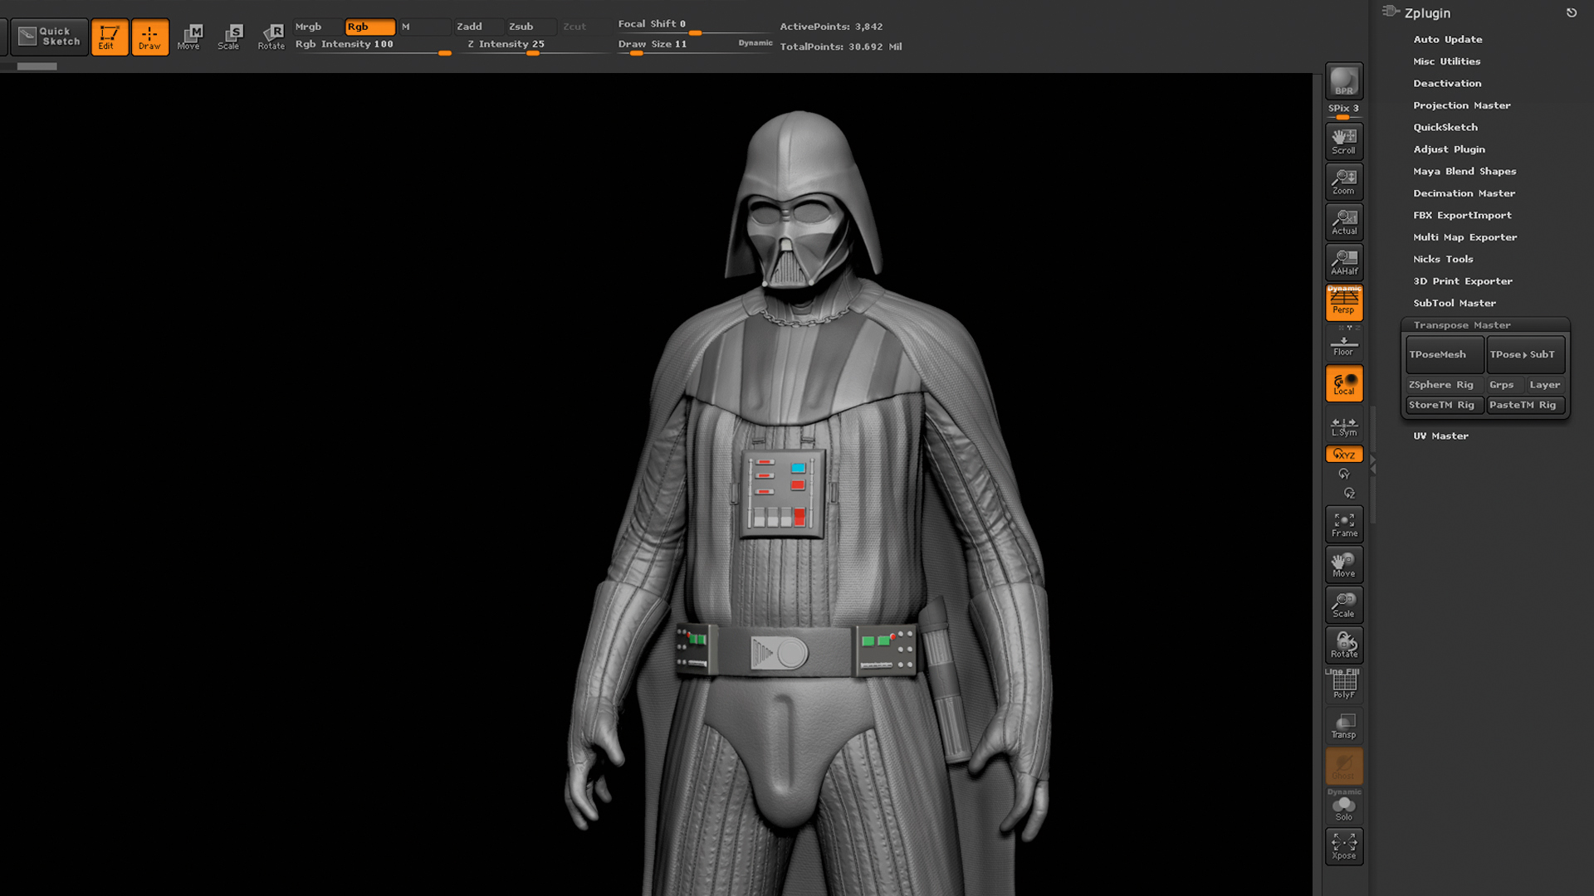Click the TPoseMesh button

[x=1445, y=354]
